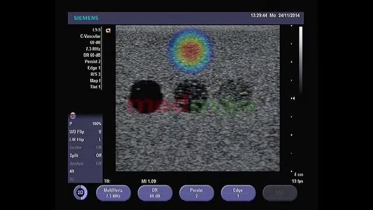Click the R/S 3 parameter text
Viewport: 373px width, 210px height.
(96, 74)
